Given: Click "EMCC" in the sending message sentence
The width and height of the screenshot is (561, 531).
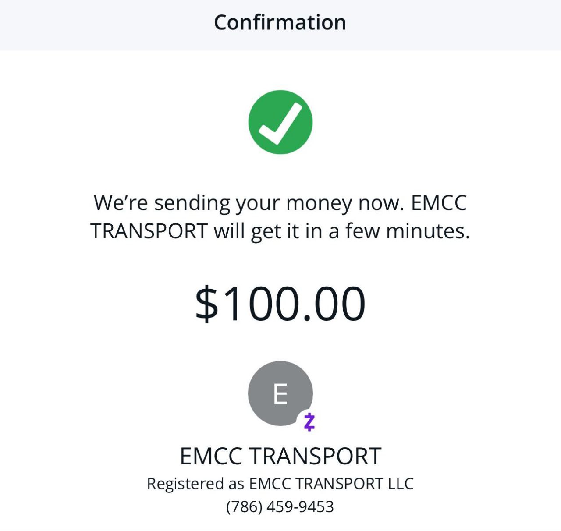Looking at the screenshot, I should tap(439, 203).
